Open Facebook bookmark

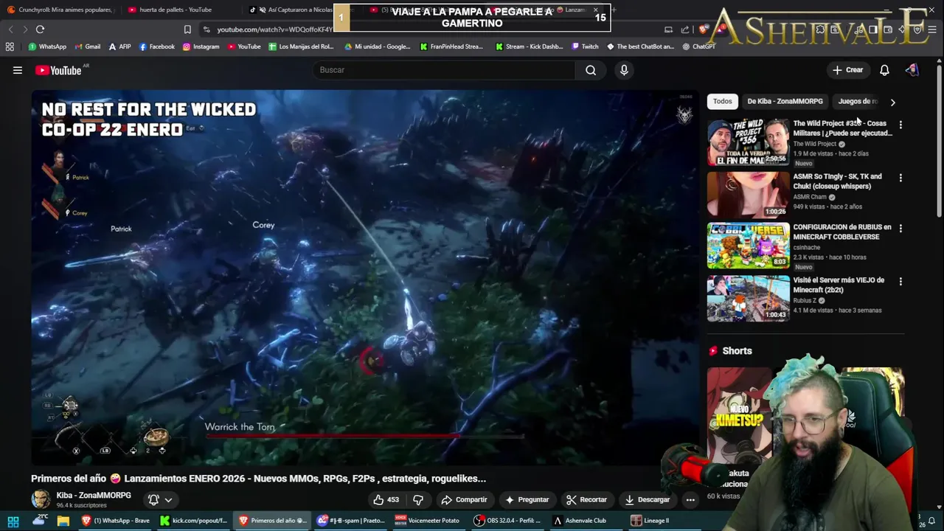(x=156, y=46)
